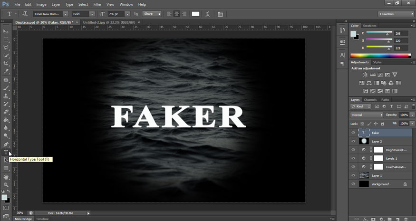This screenshot has width=416, height=221.
Task: Select the Hand tool
Action: pyautogui.click(x=6, y=177)
